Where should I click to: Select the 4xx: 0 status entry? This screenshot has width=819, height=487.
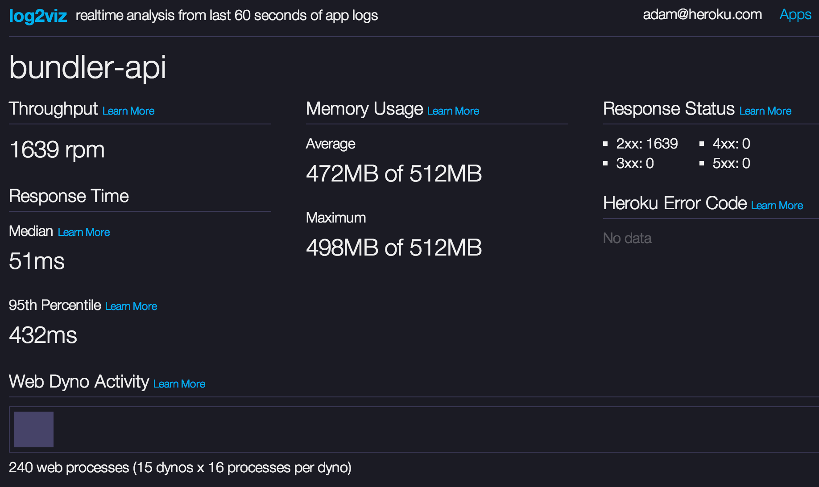pos(731,144)
